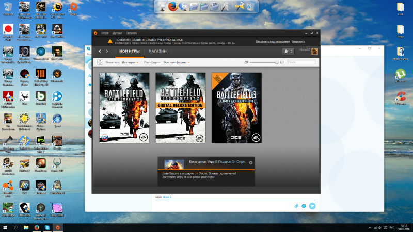Viewport: 413px width, 232px height.
Task: Click the large tile size icon
Action: click(x=282, y=62)
